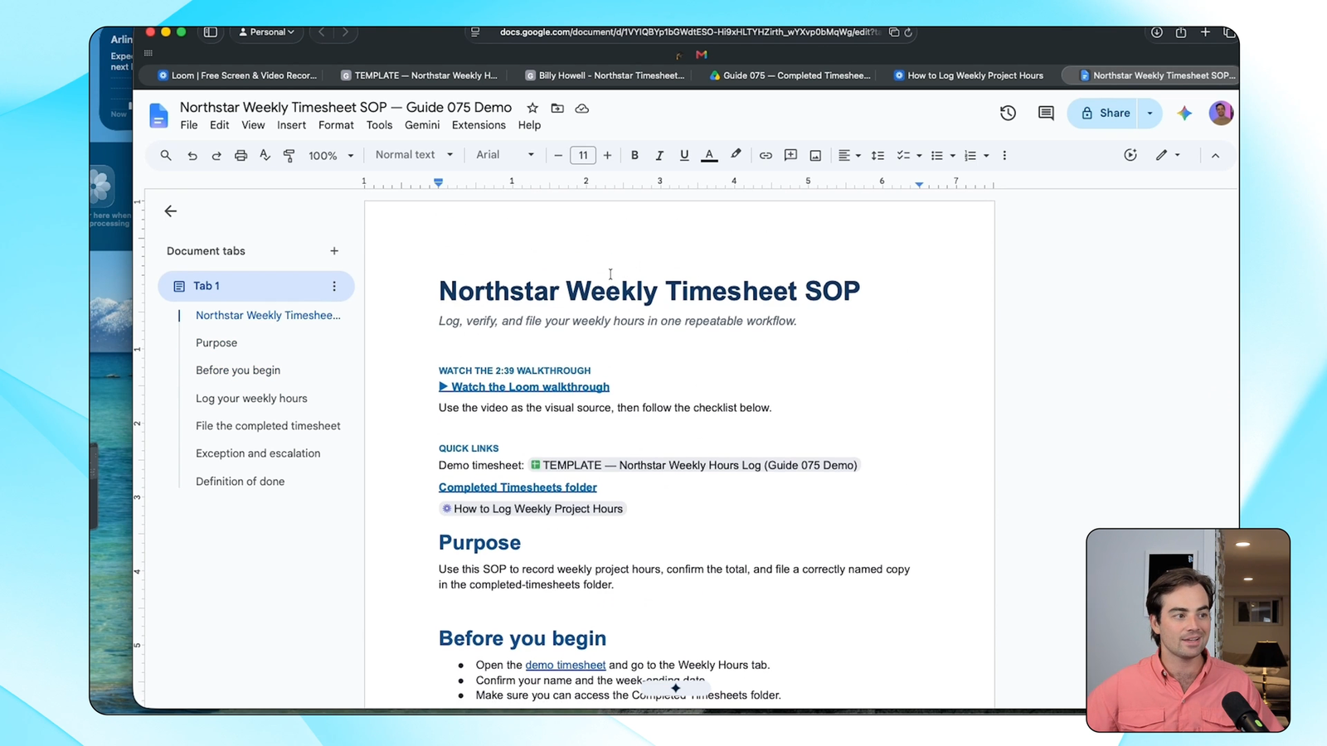Click the back arrow in outline panel
1327x746 pixels.
[x=171, y=211]
